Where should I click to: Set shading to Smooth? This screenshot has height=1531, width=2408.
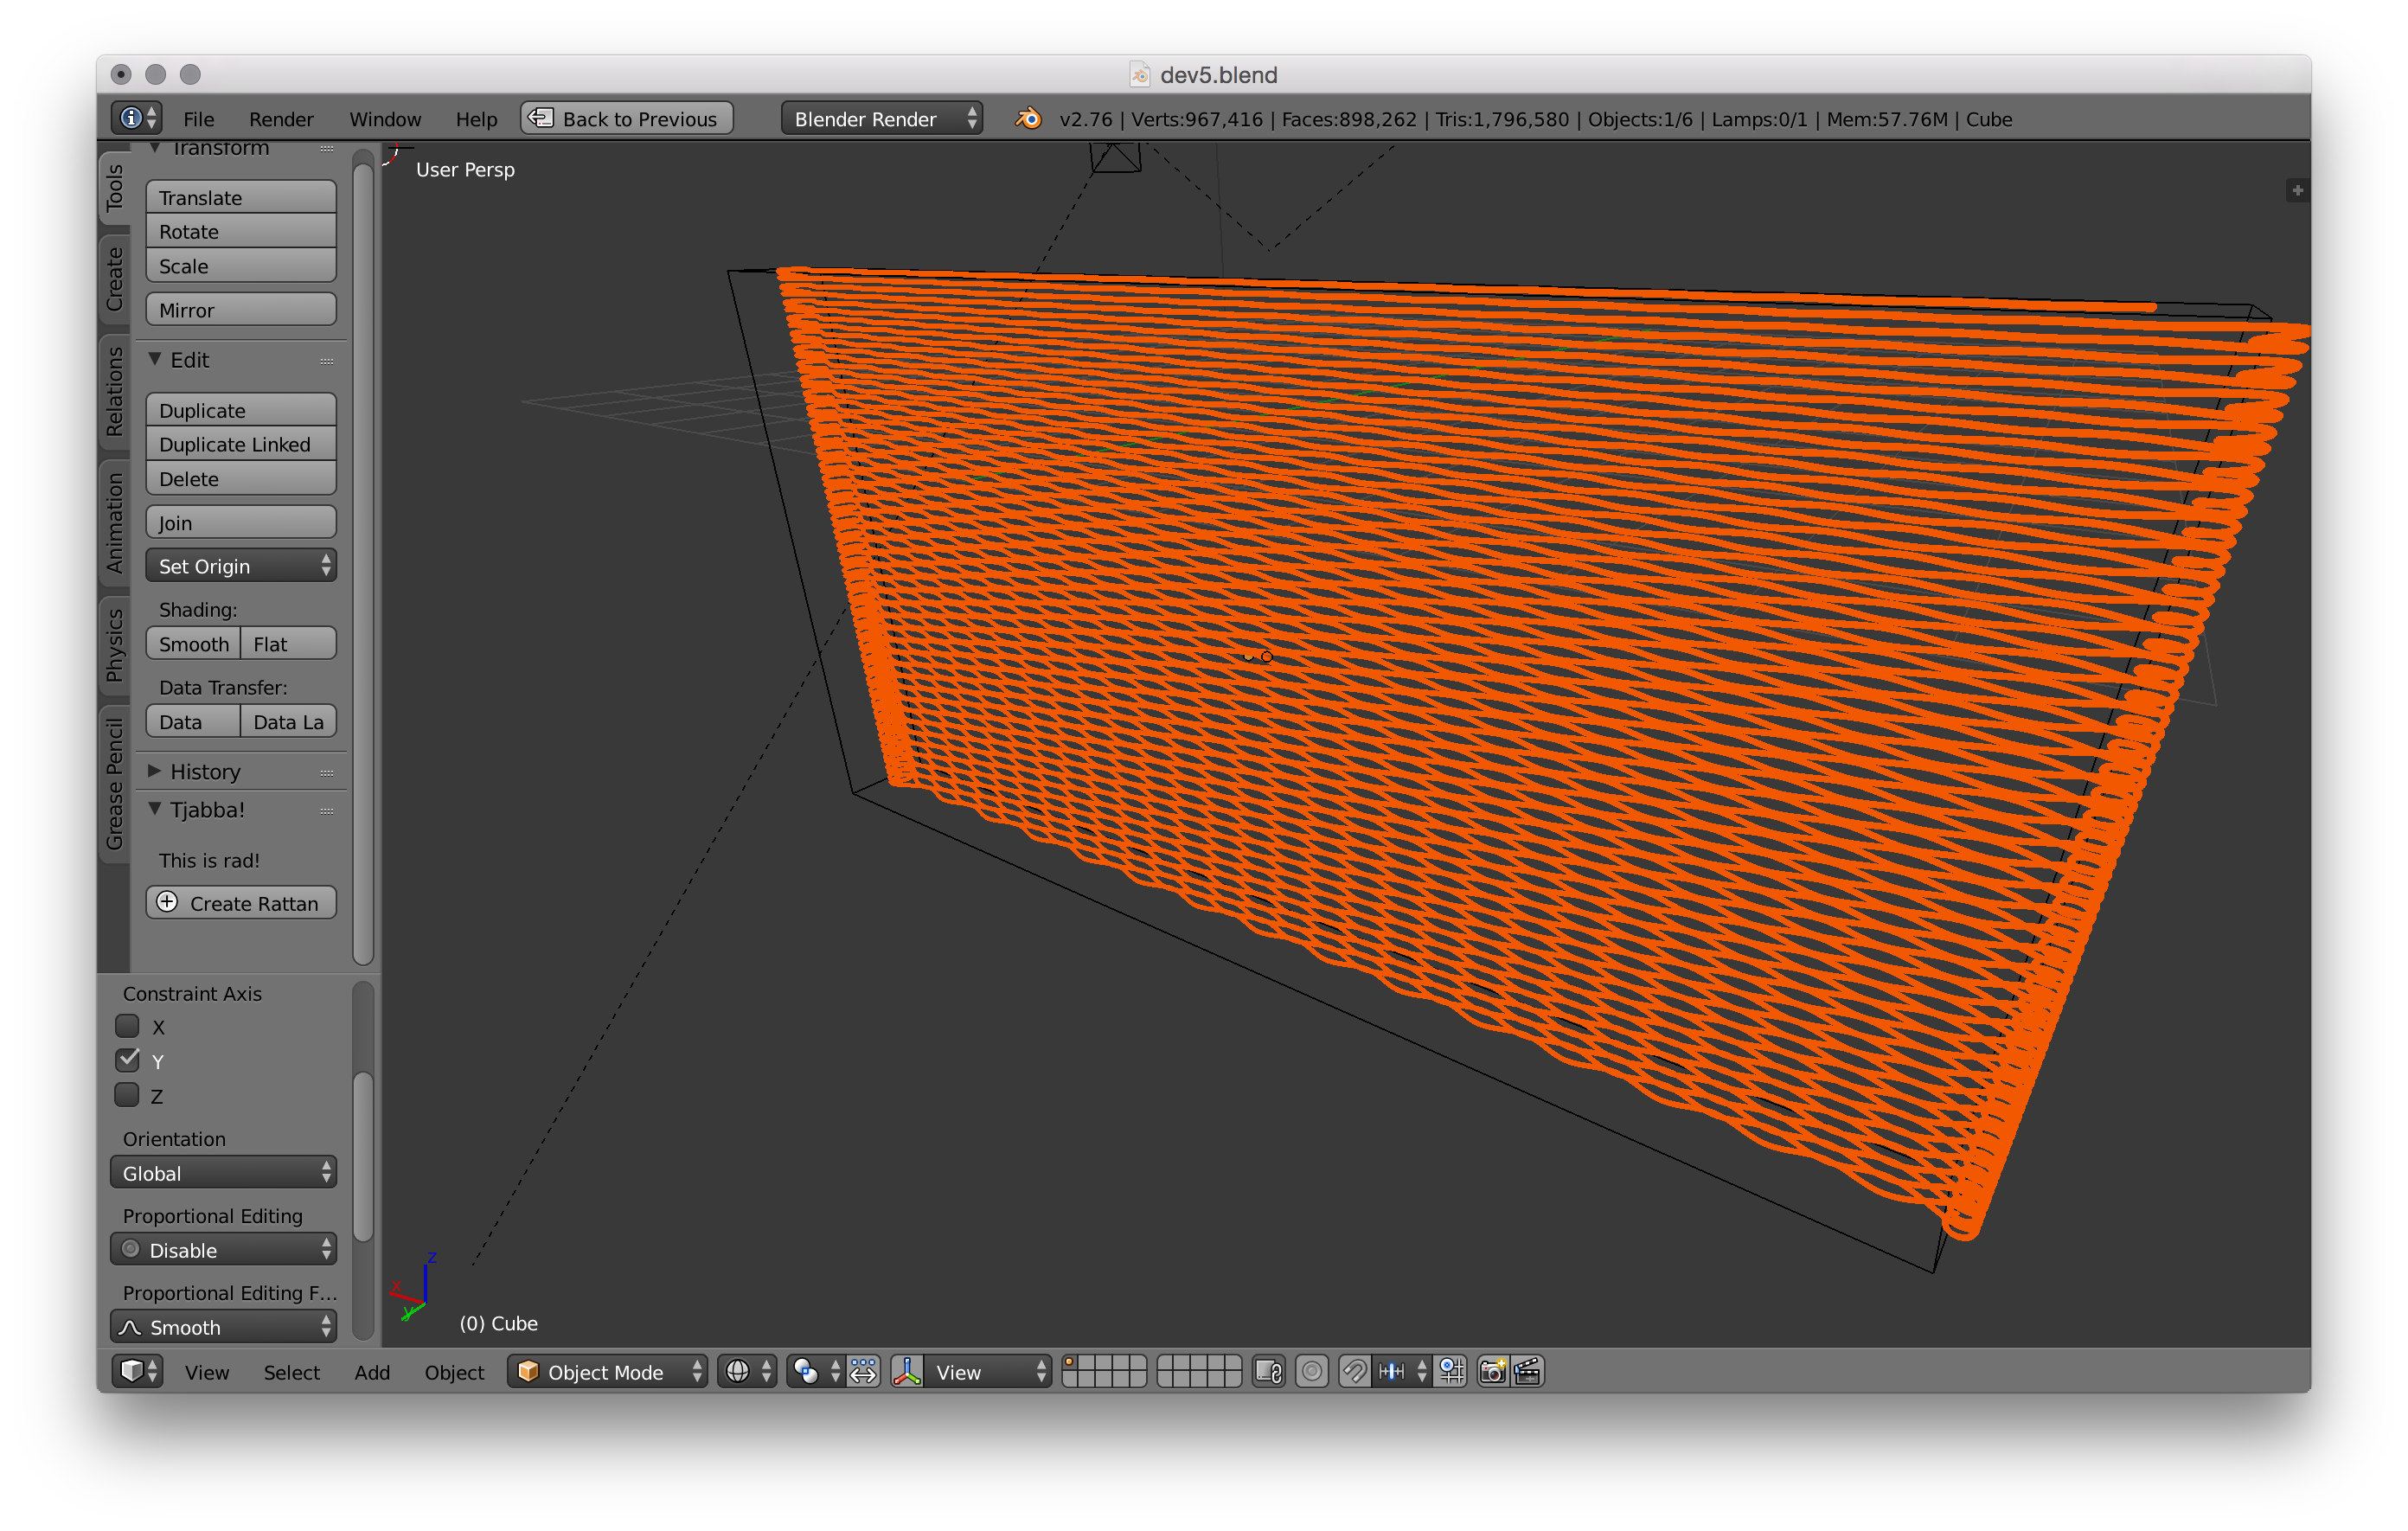pos(193,643)
